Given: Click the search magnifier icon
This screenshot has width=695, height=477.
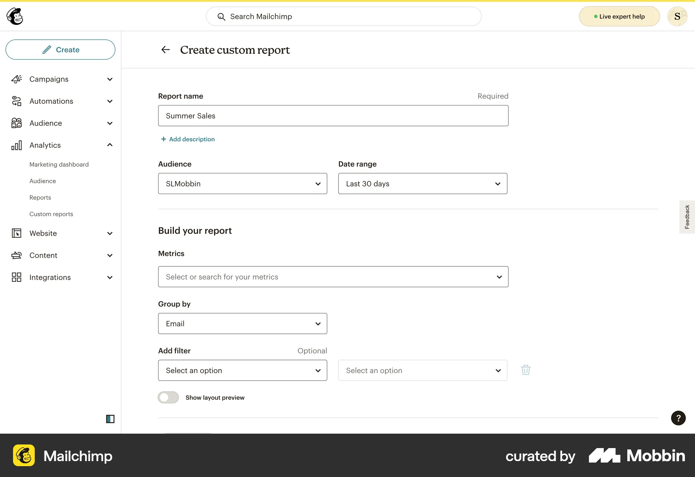Looking at the screenshot, I should click(221, 17).
